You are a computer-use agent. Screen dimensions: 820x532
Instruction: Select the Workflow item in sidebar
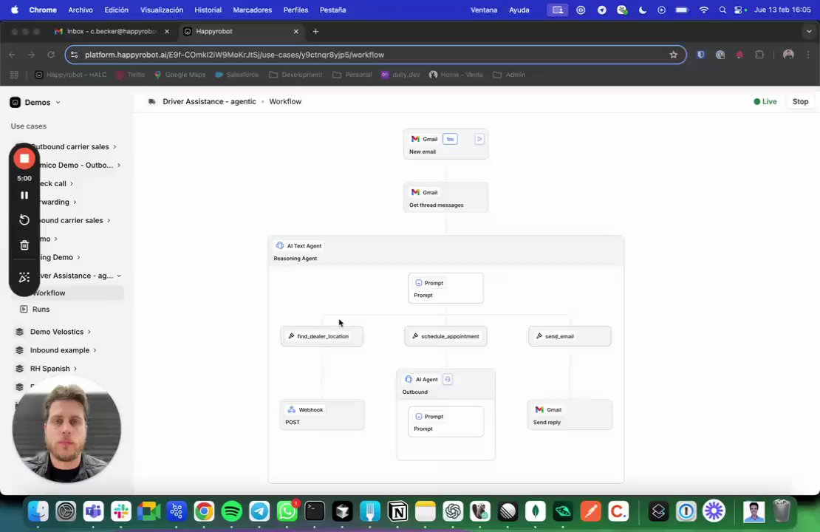coord(68,293)
